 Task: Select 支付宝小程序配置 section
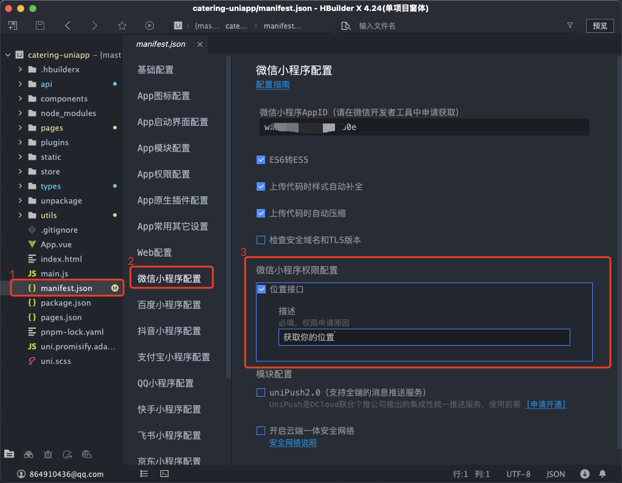173,357
